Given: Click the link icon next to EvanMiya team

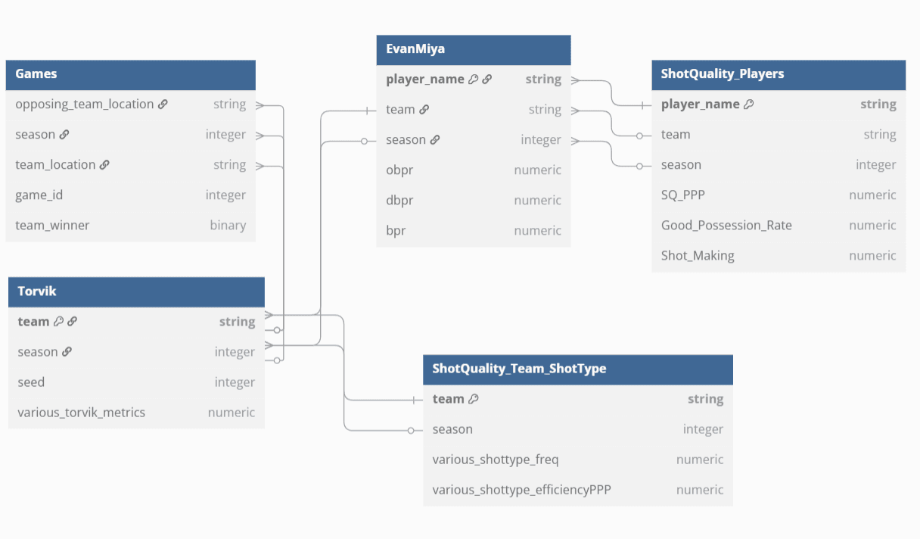Looking at the screenshot, I should (x=424, y=110).
